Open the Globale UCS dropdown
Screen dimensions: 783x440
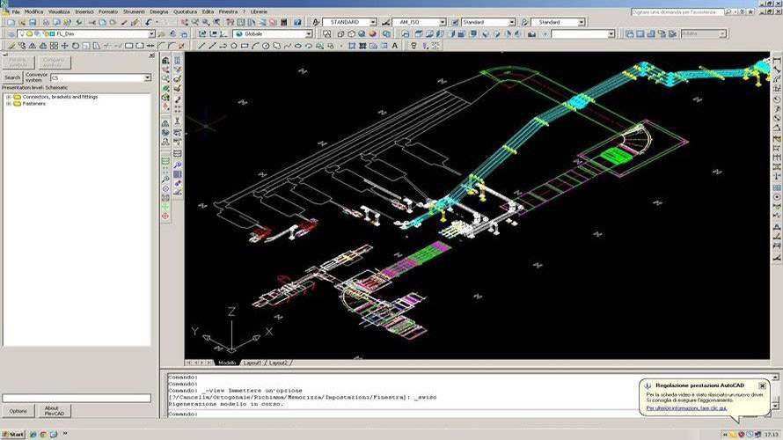pyautogui.click(x=309, y=34)
